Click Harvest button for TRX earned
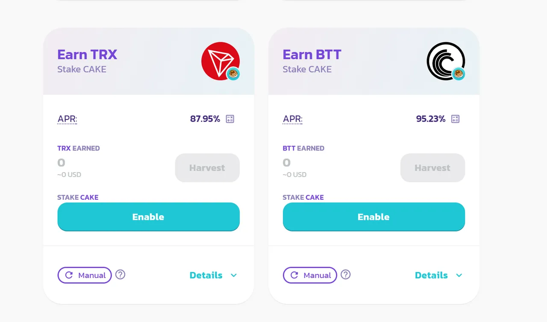547x322 pixels. [x=207, y=168]
